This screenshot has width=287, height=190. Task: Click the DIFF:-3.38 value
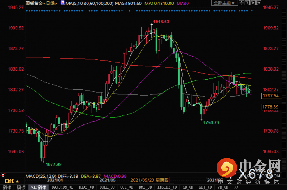click(68, 177)
